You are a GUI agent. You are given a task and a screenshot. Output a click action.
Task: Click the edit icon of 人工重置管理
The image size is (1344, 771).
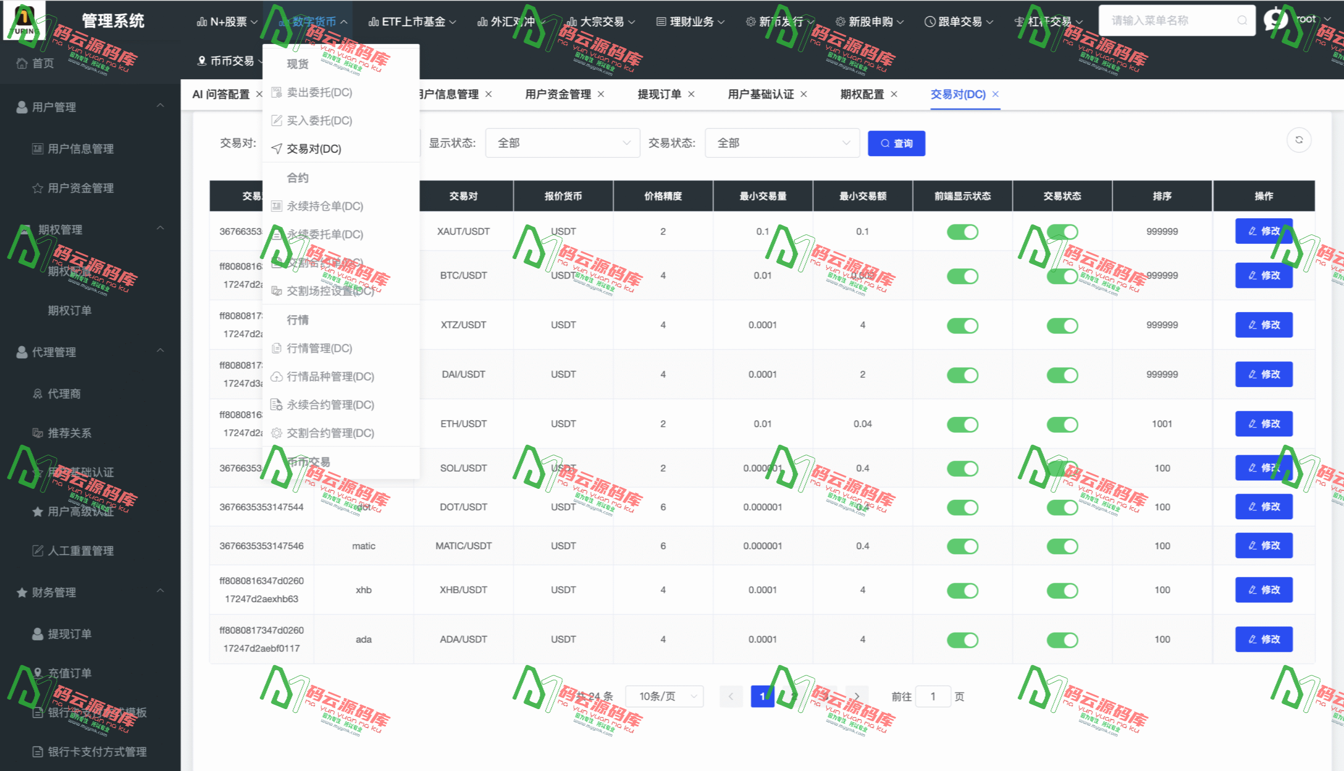click(x=38, y=551)
